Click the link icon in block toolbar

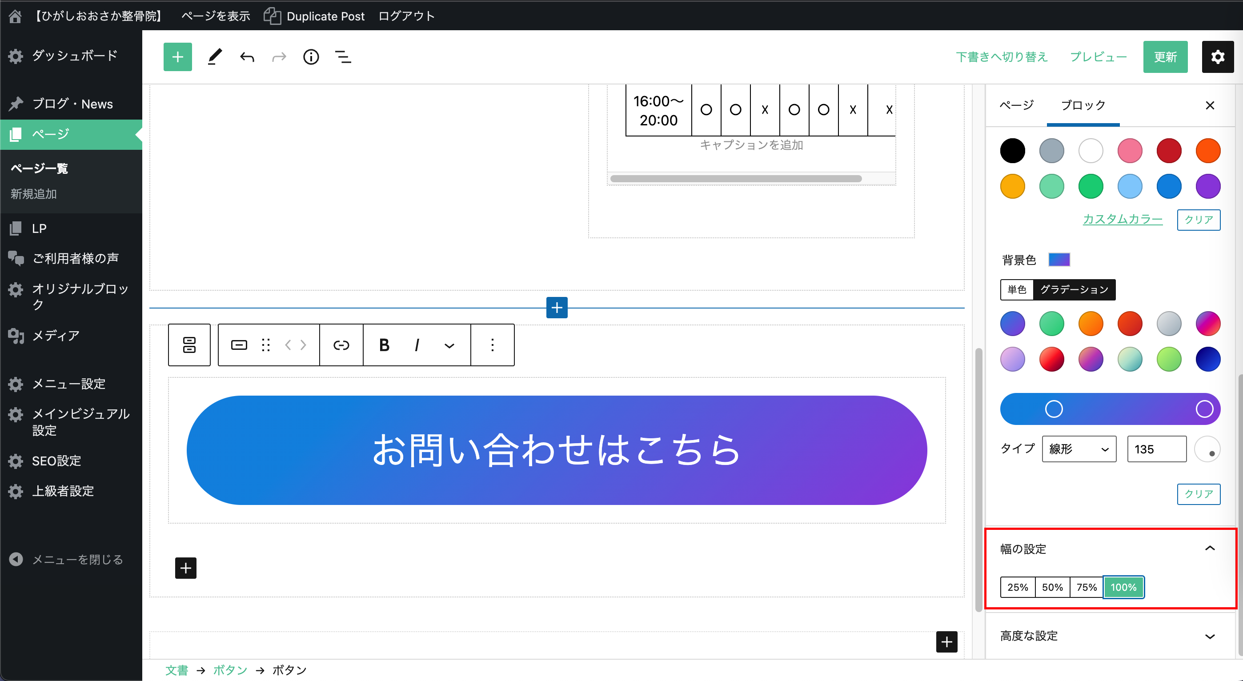pyautogui.click(x=341, y=345)
